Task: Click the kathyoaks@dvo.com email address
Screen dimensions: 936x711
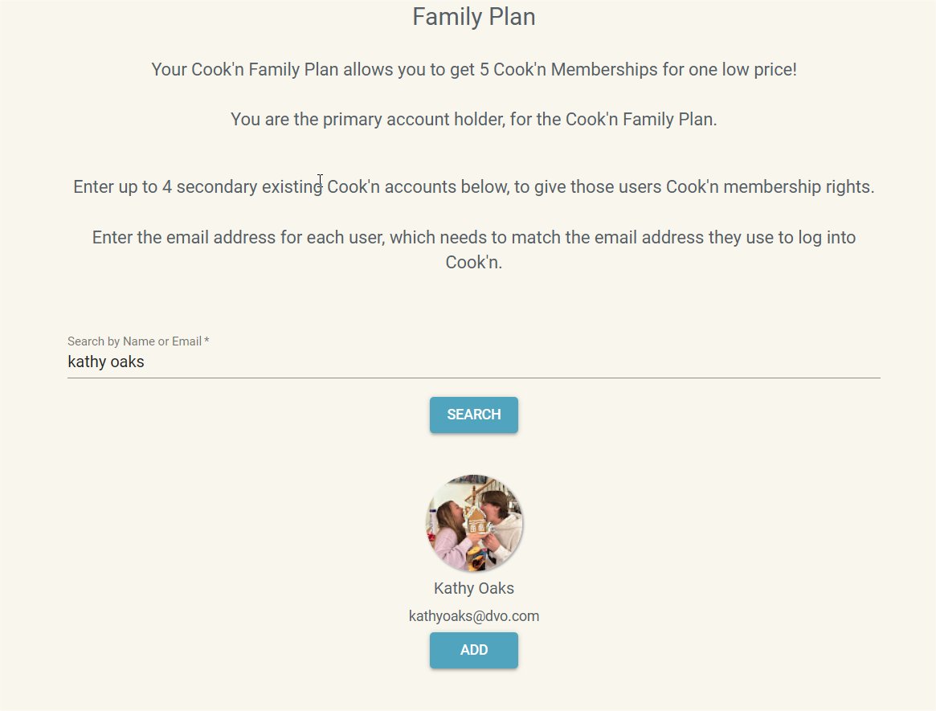Action: pyautogui.click(x=473, y=616)
